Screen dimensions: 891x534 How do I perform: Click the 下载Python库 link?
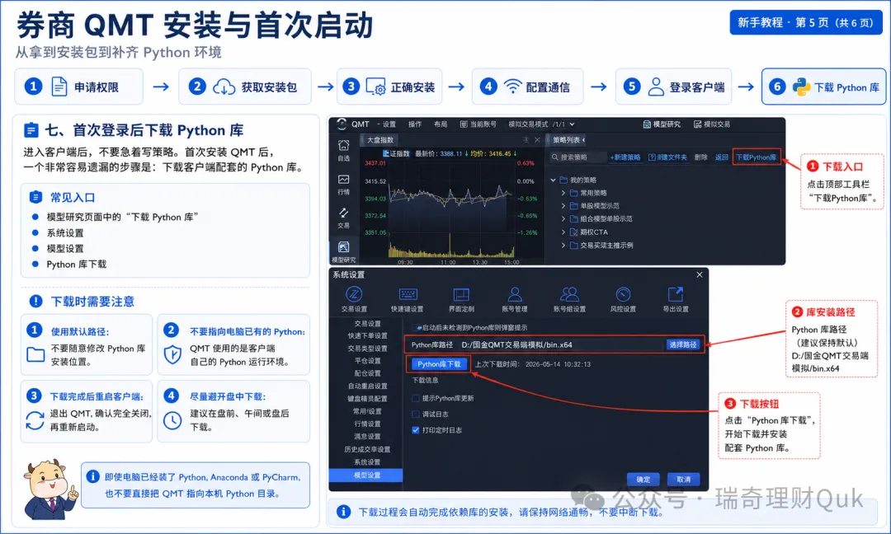tap(756, 157)
